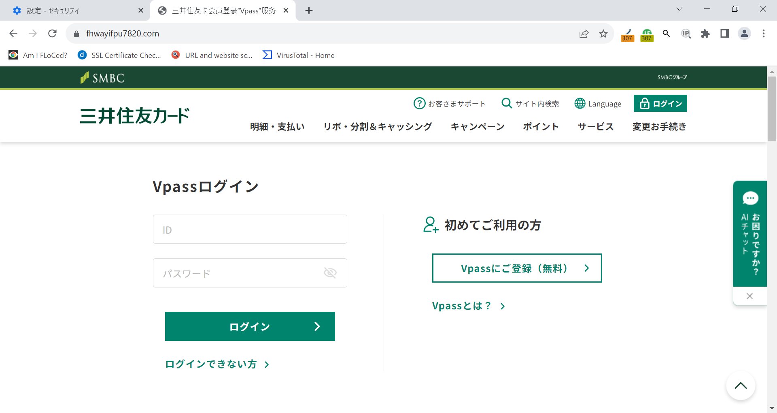The image size is (777, 413).
Task: Toggle password visibility eye icon
Action: tap(330, 273)
